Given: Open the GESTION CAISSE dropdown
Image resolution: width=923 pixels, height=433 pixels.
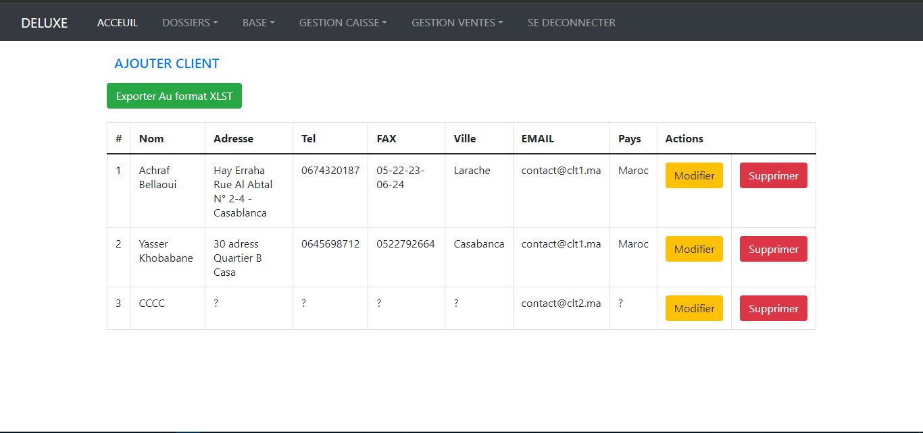Looking at the screenshot, I should (343, 22).
